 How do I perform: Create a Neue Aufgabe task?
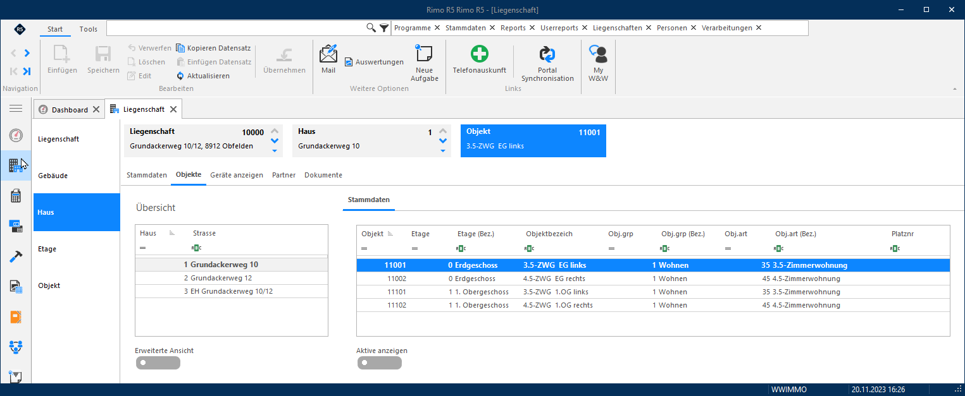tap(424, 63)
